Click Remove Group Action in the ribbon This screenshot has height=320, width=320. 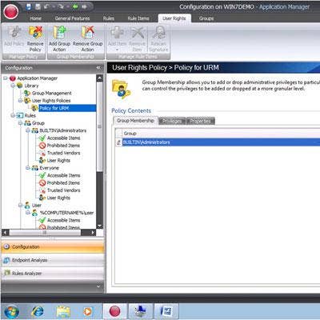pos(87,39)
